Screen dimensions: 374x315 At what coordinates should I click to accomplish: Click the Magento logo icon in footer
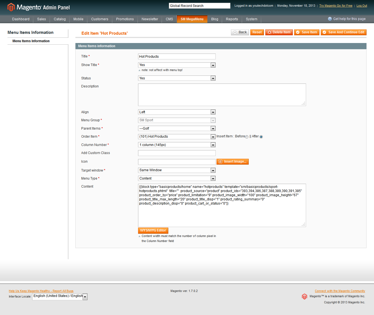pos(304,296)
